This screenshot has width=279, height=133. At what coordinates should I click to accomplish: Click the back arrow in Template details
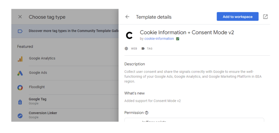click(127, 17)
